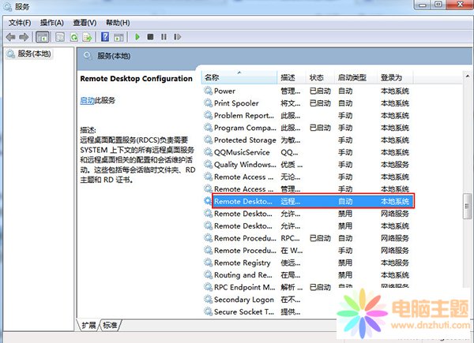This screenshot has height=343, width=474.
Task: Click the Export List toolbar icon
Action: [x=88, y=37]
